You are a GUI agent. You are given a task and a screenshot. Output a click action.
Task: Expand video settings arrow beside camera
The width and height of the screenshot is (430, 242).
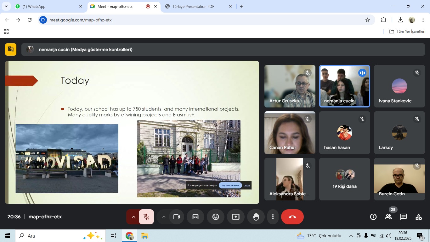point(164,217)
